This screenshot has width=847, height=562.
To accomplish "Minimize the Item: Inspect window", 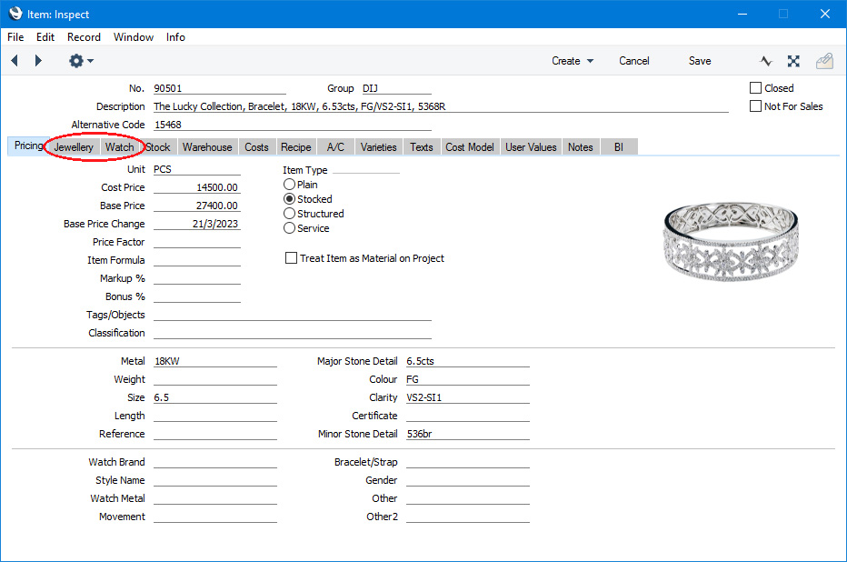I will pyautogui.click(x=742, y=14).
